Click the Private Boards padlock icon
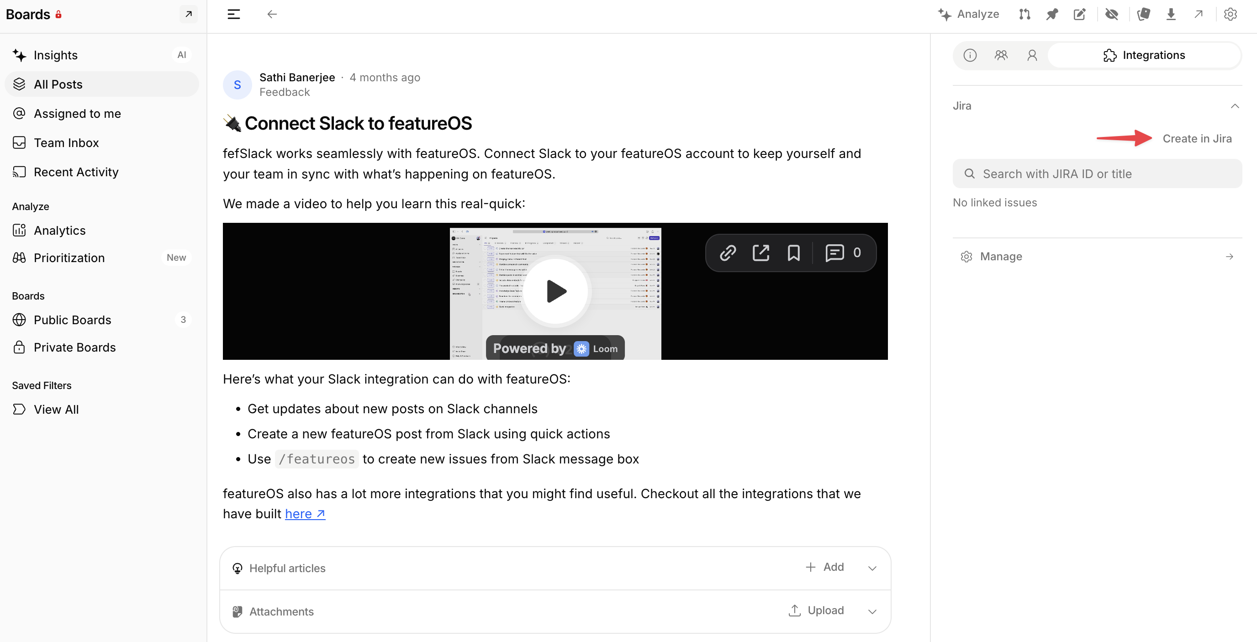Screen dimensions: 1257x642 pos(19,347)
